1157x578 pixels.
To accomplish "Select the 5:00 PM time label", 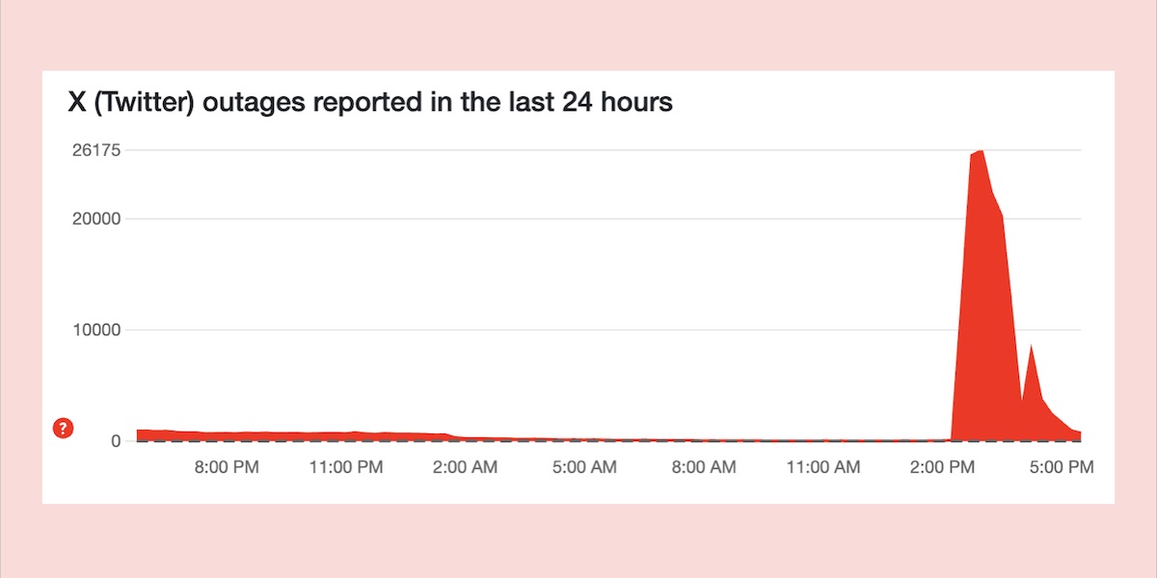I will (1062, 467).
